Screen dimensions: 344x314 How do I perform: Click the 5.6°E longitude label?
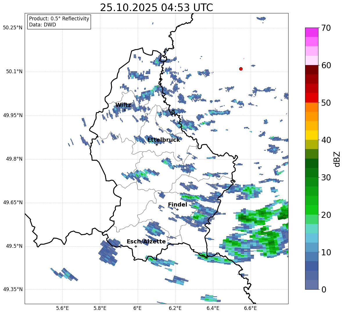click(x=62, y=308)
